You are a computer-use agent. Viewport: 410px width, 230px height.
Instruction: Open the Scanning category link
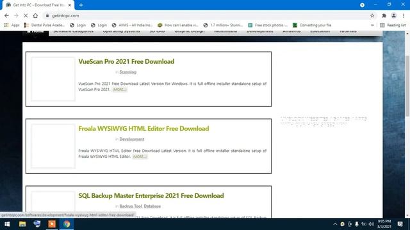[128, 72]
